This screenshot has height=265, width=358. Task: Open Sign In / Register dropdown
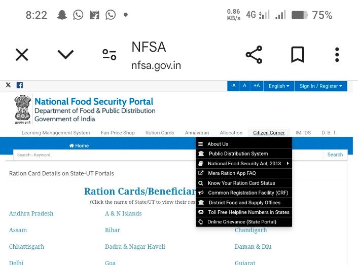[321, 86]
